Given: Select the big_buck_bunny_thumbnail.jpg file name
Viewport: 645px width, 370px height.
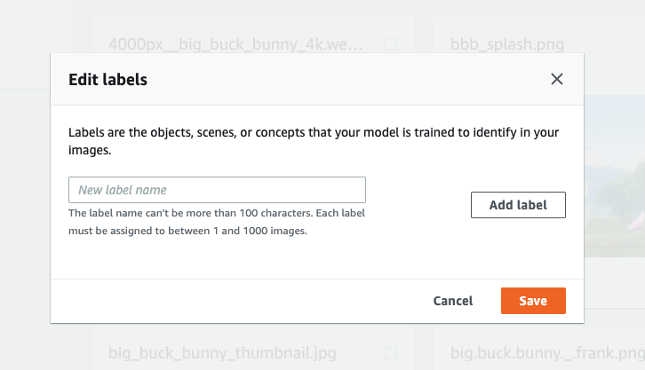Looking at the screenshot, I should 222,353.
